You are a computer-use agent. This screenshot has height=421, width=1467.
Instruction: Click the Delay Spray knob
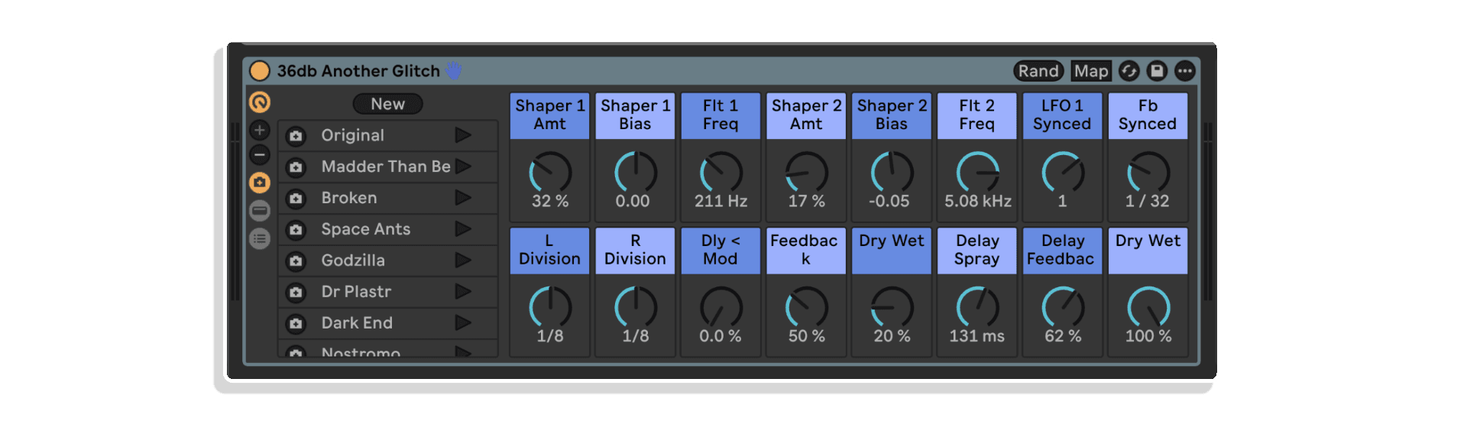(x=978, y=307)
